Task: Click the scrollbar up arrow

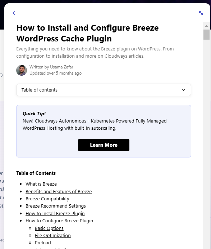Action: tap(206, 26)
